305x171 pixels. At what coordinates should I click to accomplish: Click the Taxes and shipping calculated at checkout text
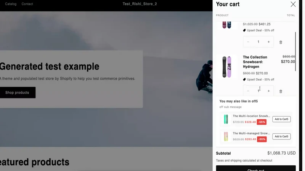click(244, 160)
